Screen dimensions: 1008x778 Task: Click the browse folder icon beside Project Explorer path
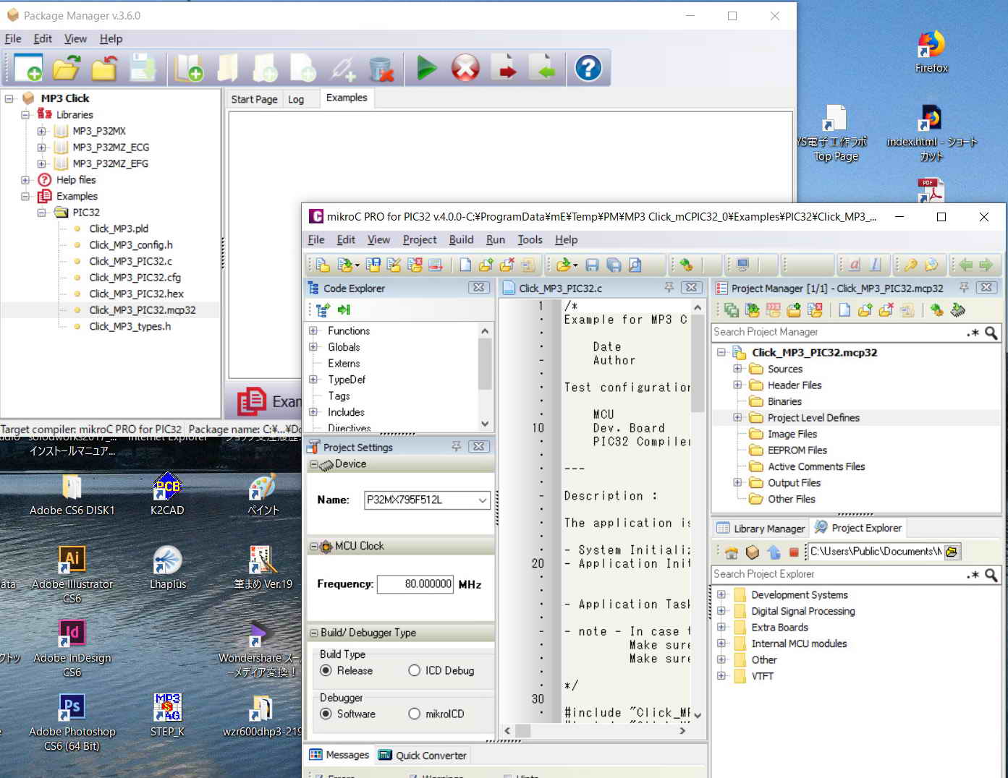(x=952, y=552)
